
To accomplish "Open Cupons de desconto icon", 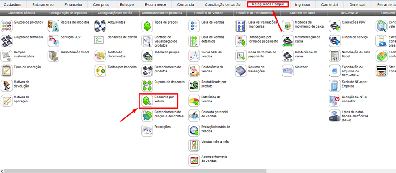I will pyautogui.click(x=147, y=86).
